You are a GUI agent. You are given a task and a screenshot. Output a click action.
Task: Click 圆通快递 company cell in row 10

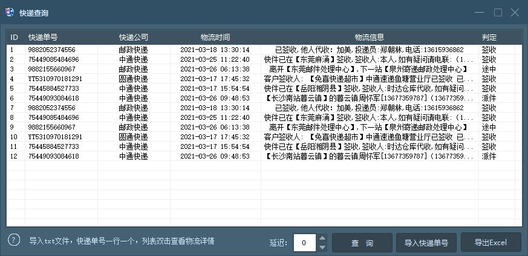point(134,137)
